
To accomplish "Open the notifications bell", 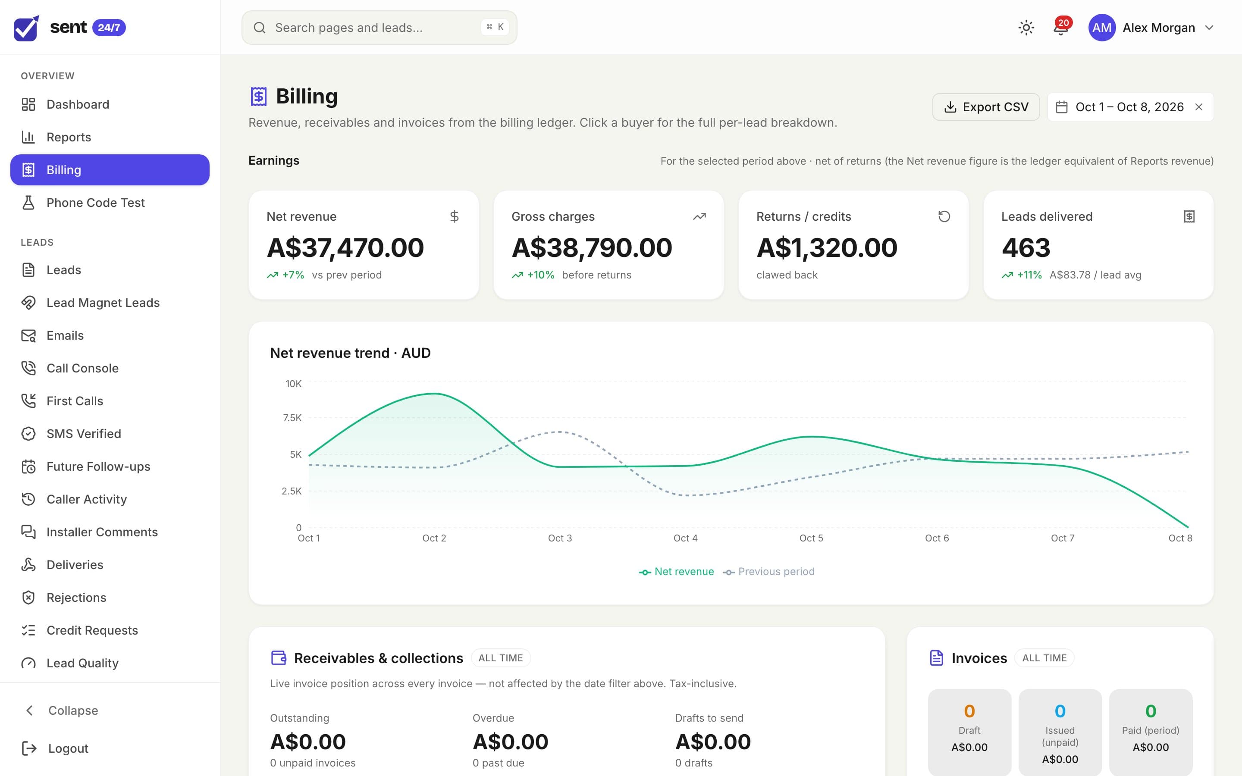I will pyautogui.click(x=1060, y=28).
